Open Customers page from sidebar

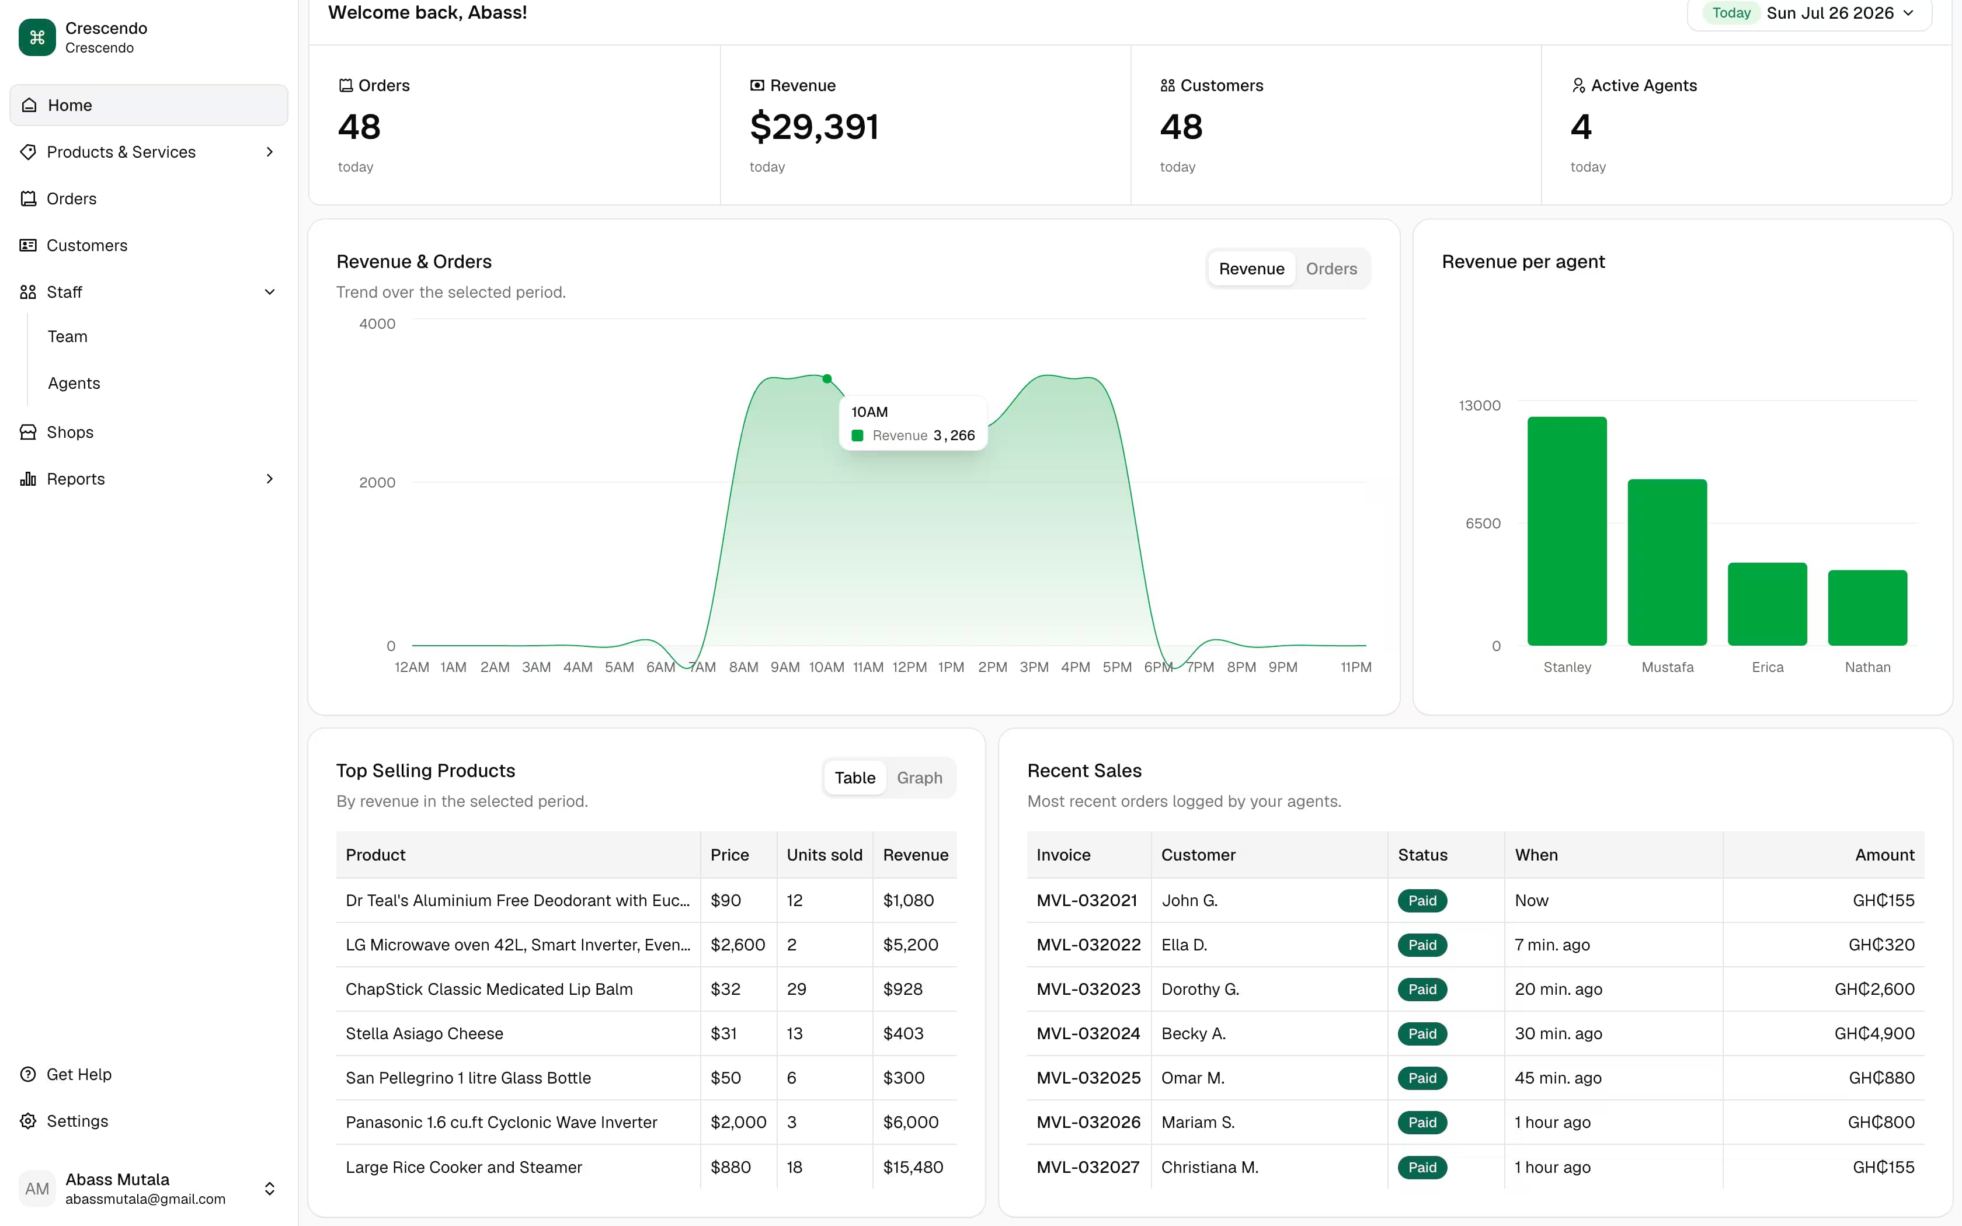coord(87,245)
